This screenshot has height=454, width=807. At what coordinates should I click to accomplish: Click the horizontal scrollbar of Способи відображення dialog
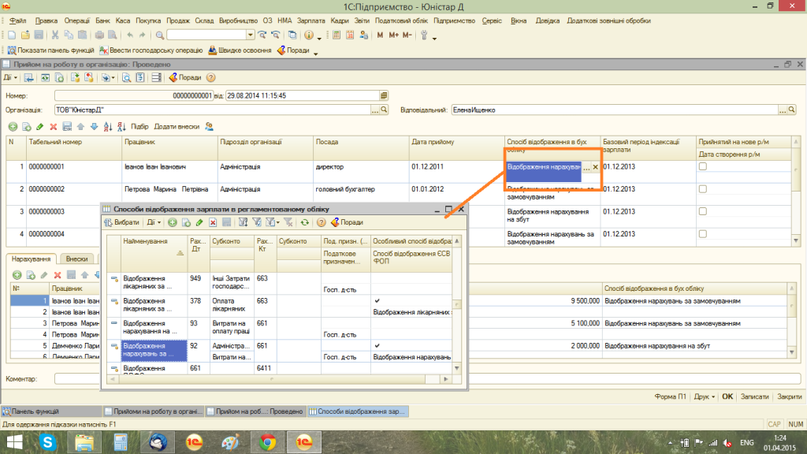[279, 379]
